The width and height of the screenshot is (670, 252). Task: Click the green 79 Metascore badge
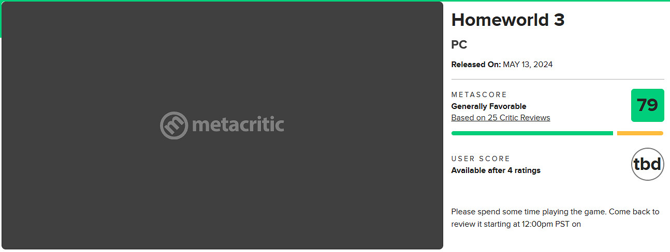pos(647,105)
